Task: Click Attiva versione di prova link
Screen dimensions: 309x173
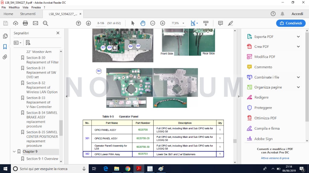Action: [275, 158]
